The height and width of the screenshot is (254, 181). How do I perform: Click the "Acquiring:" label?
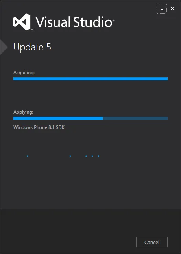click(24, 73)
